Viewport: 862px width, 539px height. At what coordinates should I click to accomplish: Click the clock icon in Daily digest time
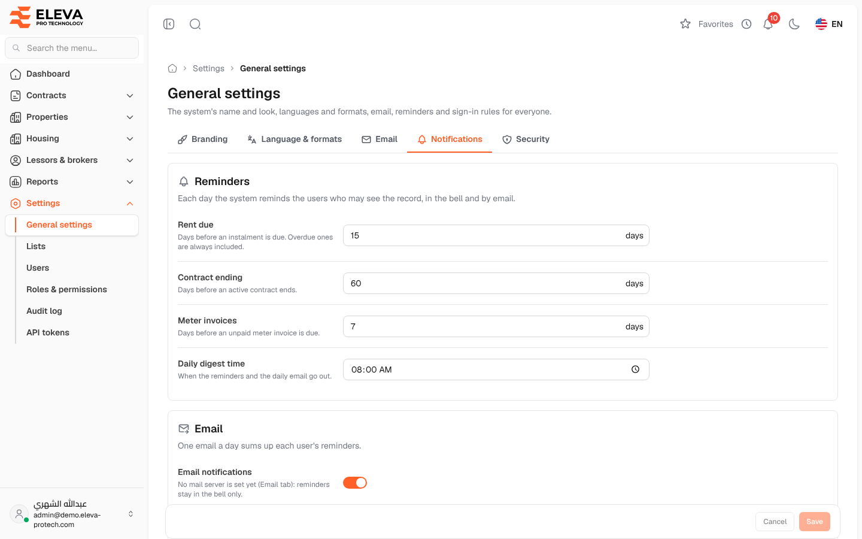pos(635,370)
